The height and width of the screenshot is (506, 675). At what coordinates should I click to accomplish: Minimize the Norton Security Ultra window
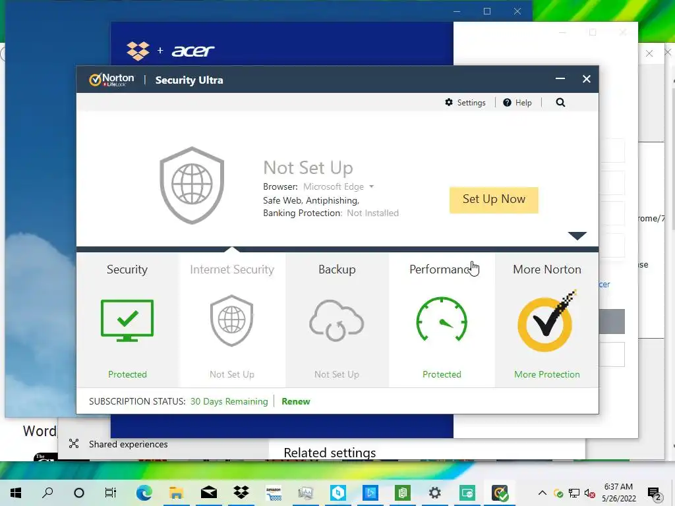tap(560, 79)
